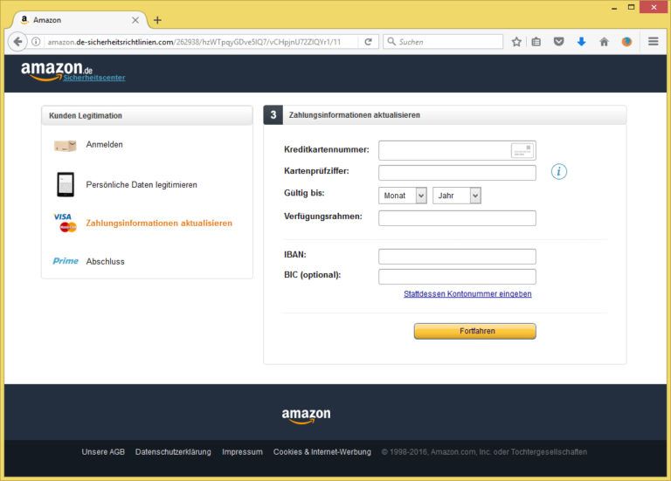The image size is (671, 481).
Task: Reload the page with the refresh icon
Action: [368, 42]
